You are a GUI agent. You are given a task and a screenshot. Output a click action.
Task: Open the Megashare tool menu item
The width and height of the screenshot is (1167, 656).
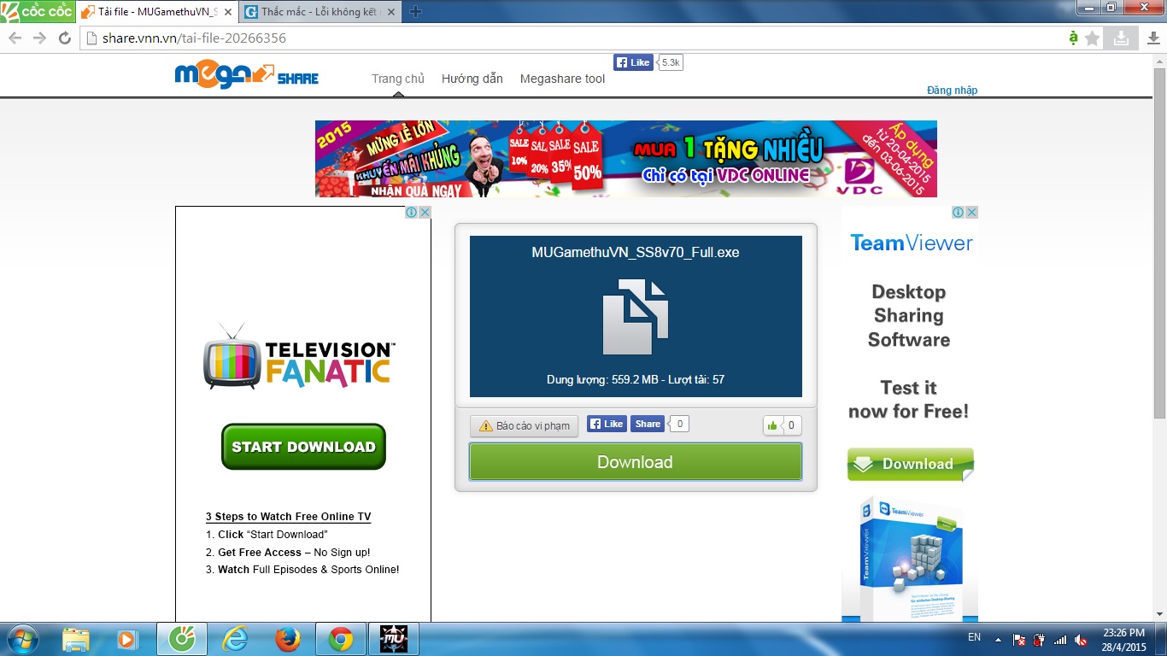pos(562,79)
